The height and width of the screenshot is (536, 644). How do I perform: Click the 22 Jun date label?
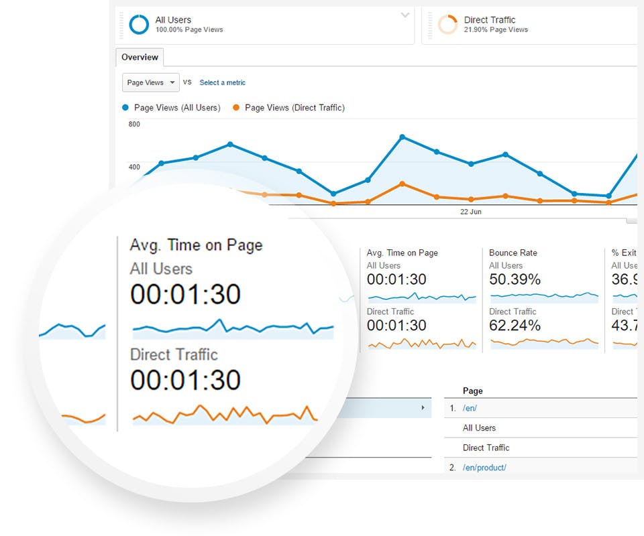(x=471, y=212)
